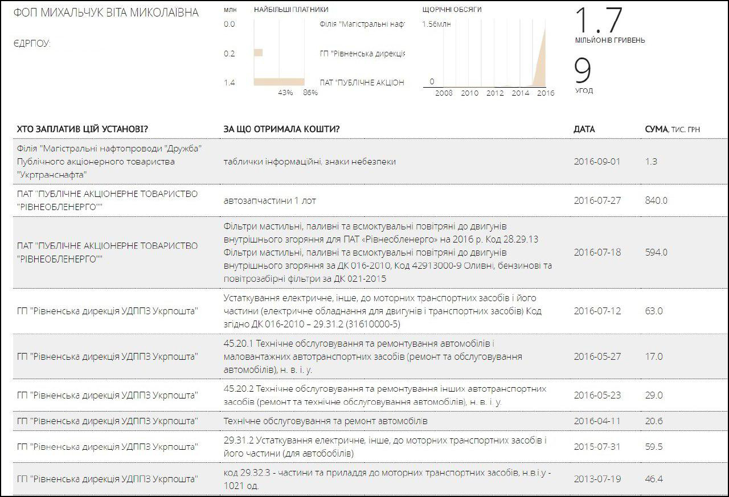The image size is (729, 497).
Task: Select the автозапчастини 1 лот description
Action: [x=269, y=200]
